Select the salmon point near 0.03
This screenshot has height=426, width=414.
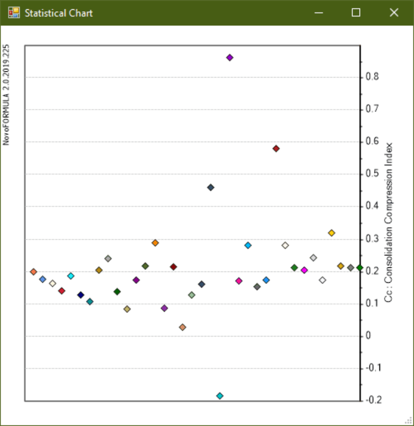click(x=183, y=327)
